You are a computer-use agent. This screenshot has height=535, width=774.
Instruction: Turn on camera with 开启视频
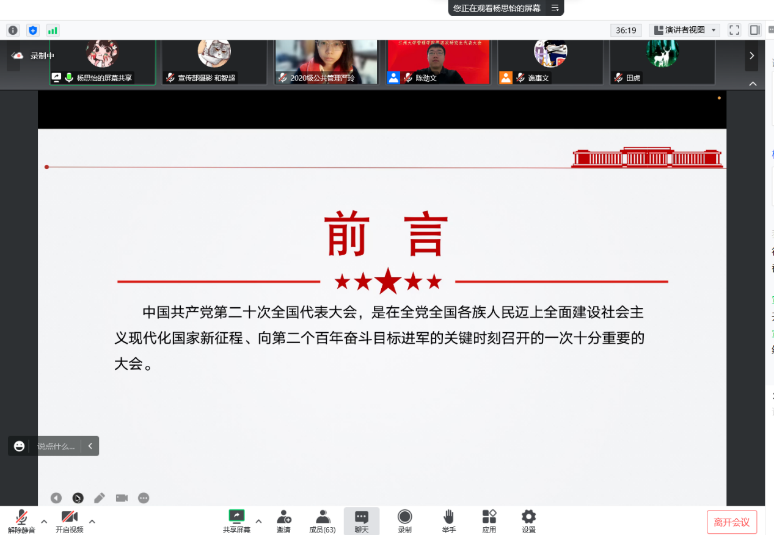click(x=69, y=521)
